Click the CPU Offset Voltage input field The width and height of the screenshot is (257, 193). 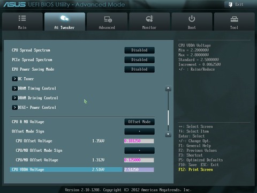(139, 141)
